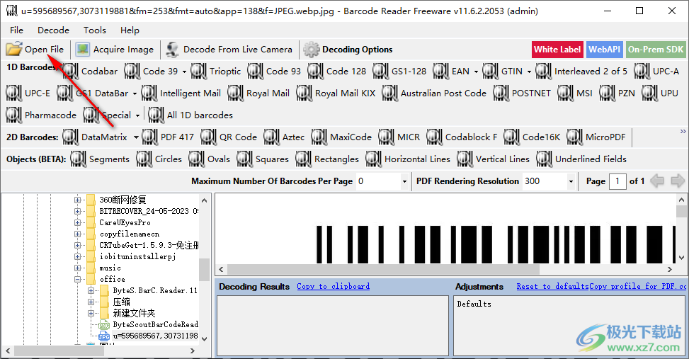Toggle Horizontal Lines detection

[409, 159]
